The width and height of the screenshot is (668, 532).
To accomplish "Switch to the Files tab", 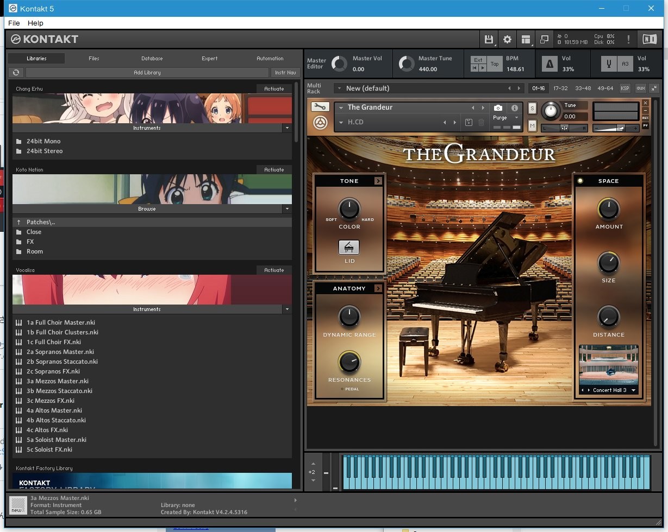I will tap(94, 58).
